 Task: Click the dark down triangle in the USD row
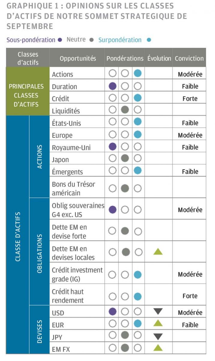pos(158,312)
